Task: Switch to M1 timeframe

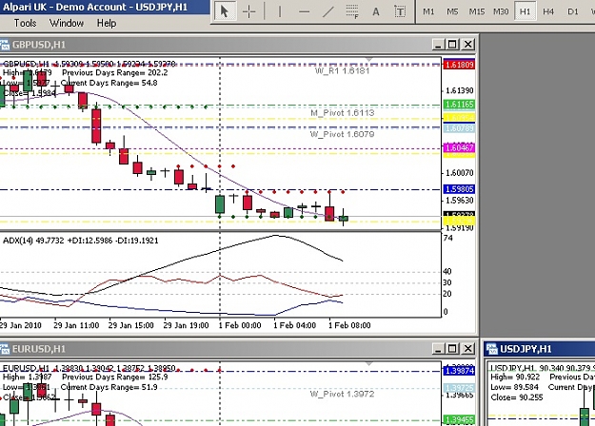Action: (428, 11)
